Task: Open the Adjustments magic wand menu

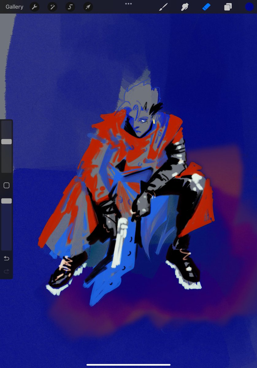Action: [52, 7]
